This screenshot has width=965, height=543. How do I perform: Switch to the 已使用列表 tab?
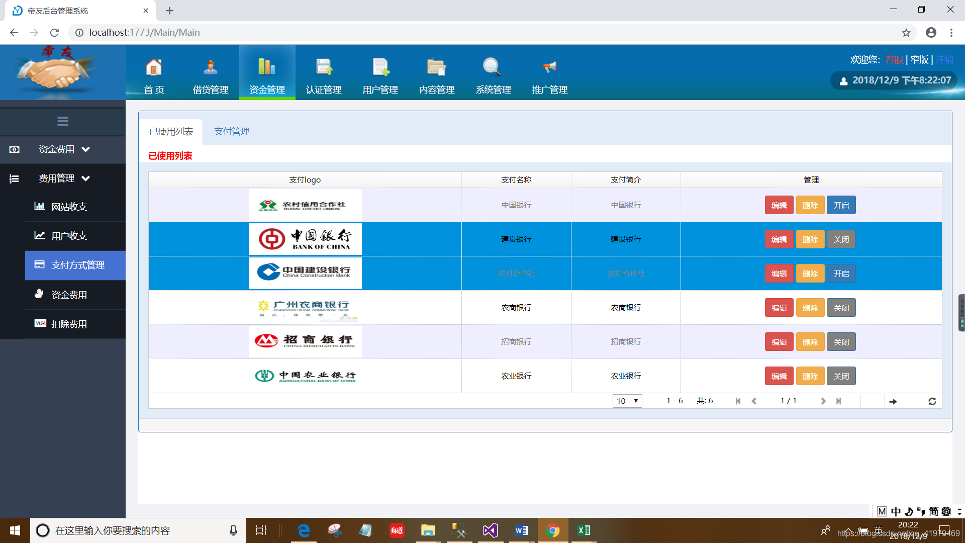pos(171,132)
